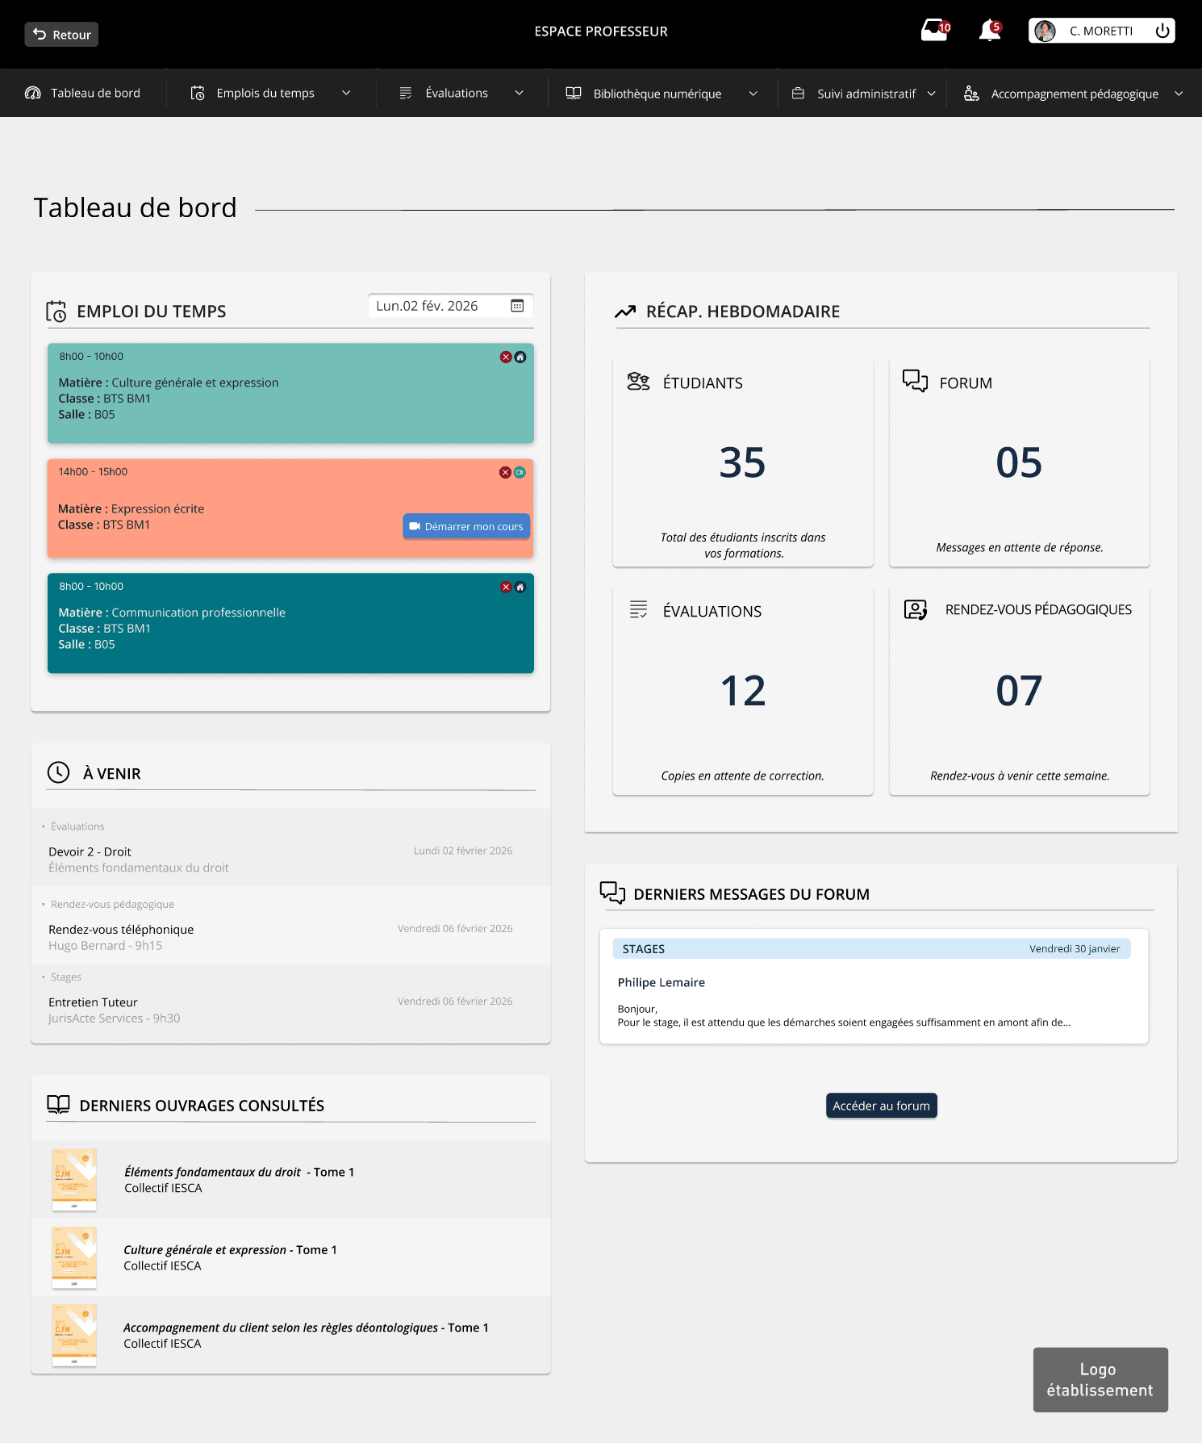Open Culture générale et expression book cover

click(x=74, y=1257)
